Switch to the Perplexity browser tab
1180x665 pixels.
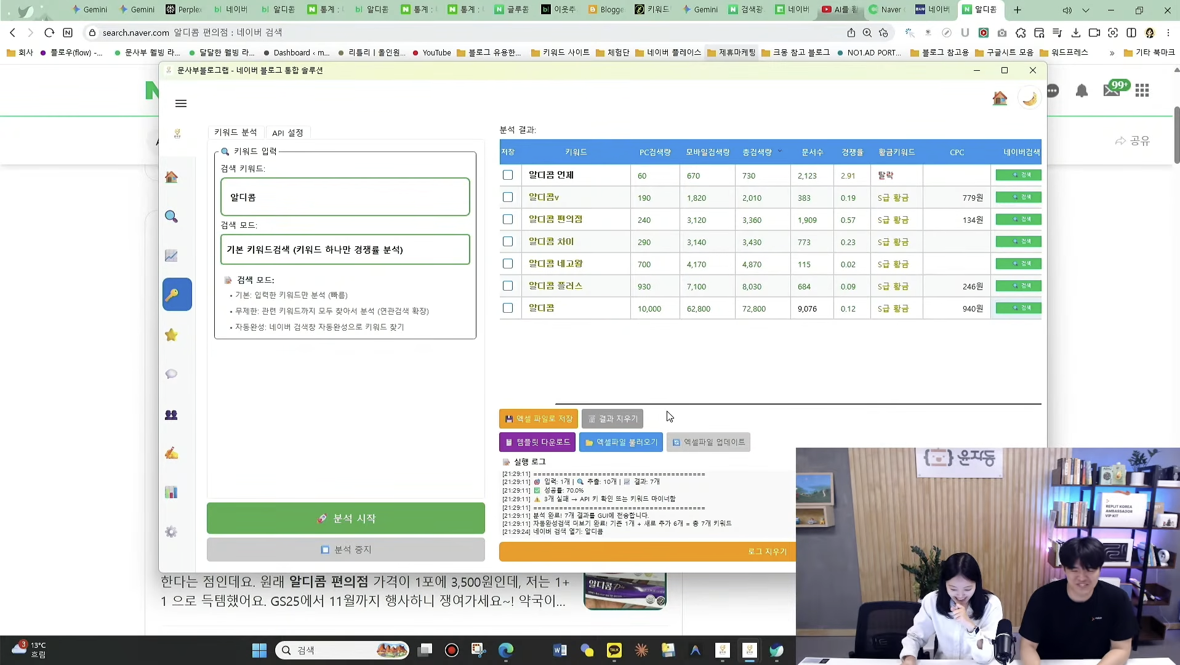tap(183, 10)
